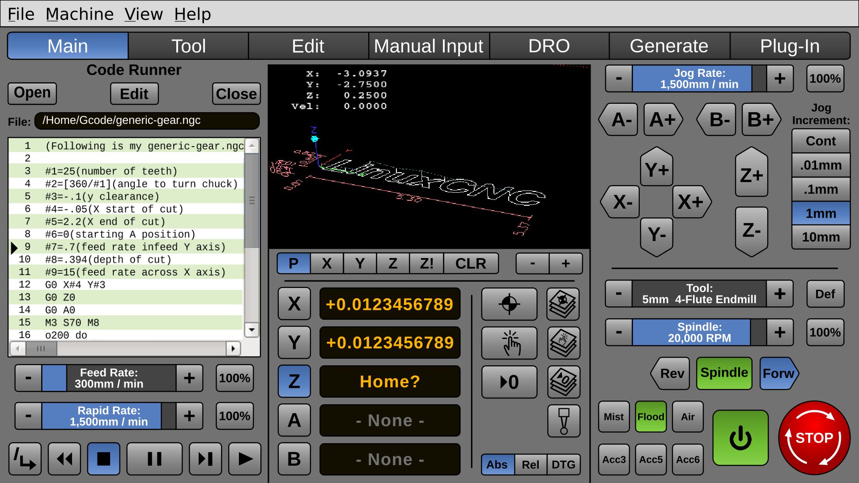Switch to the Generate tab
The image size is (859, 483).
point(669,46)
